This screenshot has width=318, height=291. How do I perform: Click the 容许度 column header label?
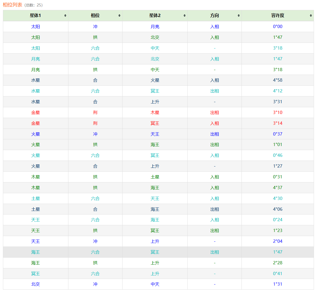tap(277, 16)
